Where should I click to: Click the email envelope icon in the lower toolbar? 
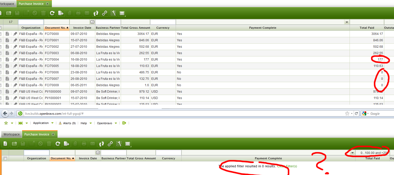[93, 144]
